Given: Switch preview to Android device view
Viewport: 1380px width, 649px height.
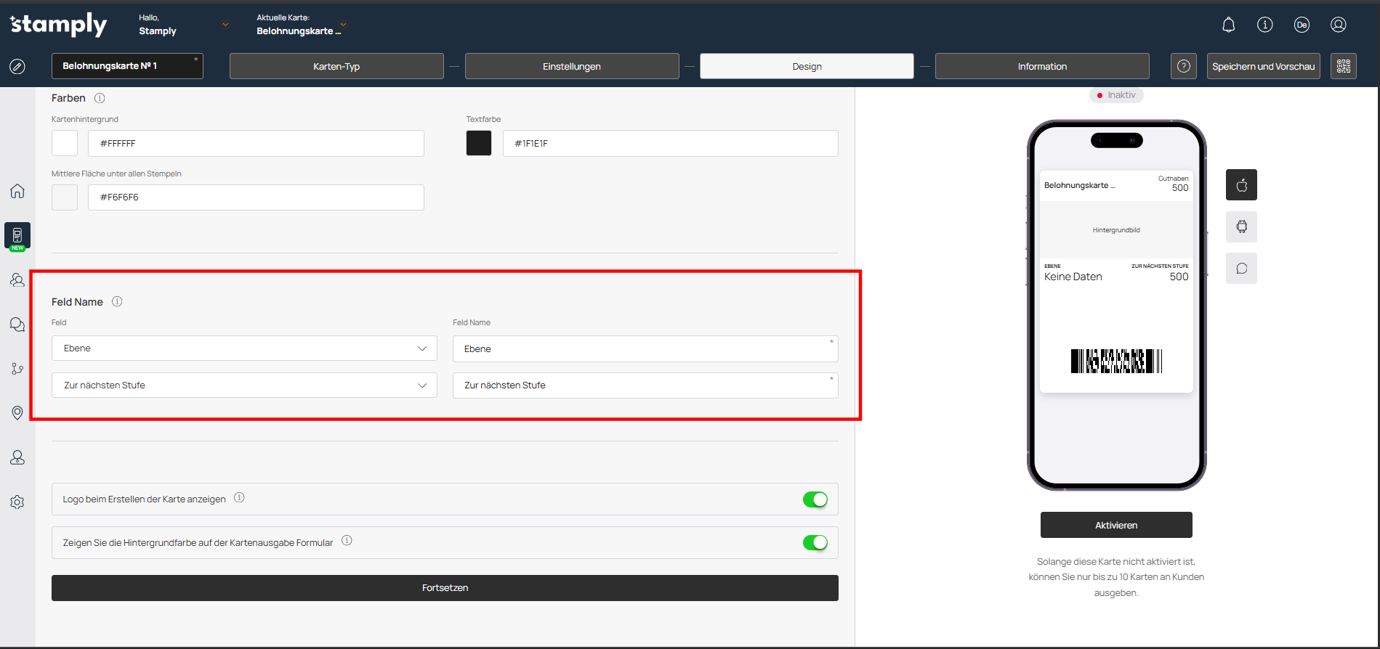Looking at the screenshot, I should click(1241, 227).
